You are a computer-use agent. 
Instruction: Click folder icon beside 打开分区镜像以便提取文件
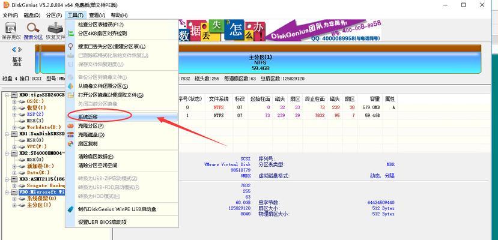pyautogui.click(x=71, y=95)
